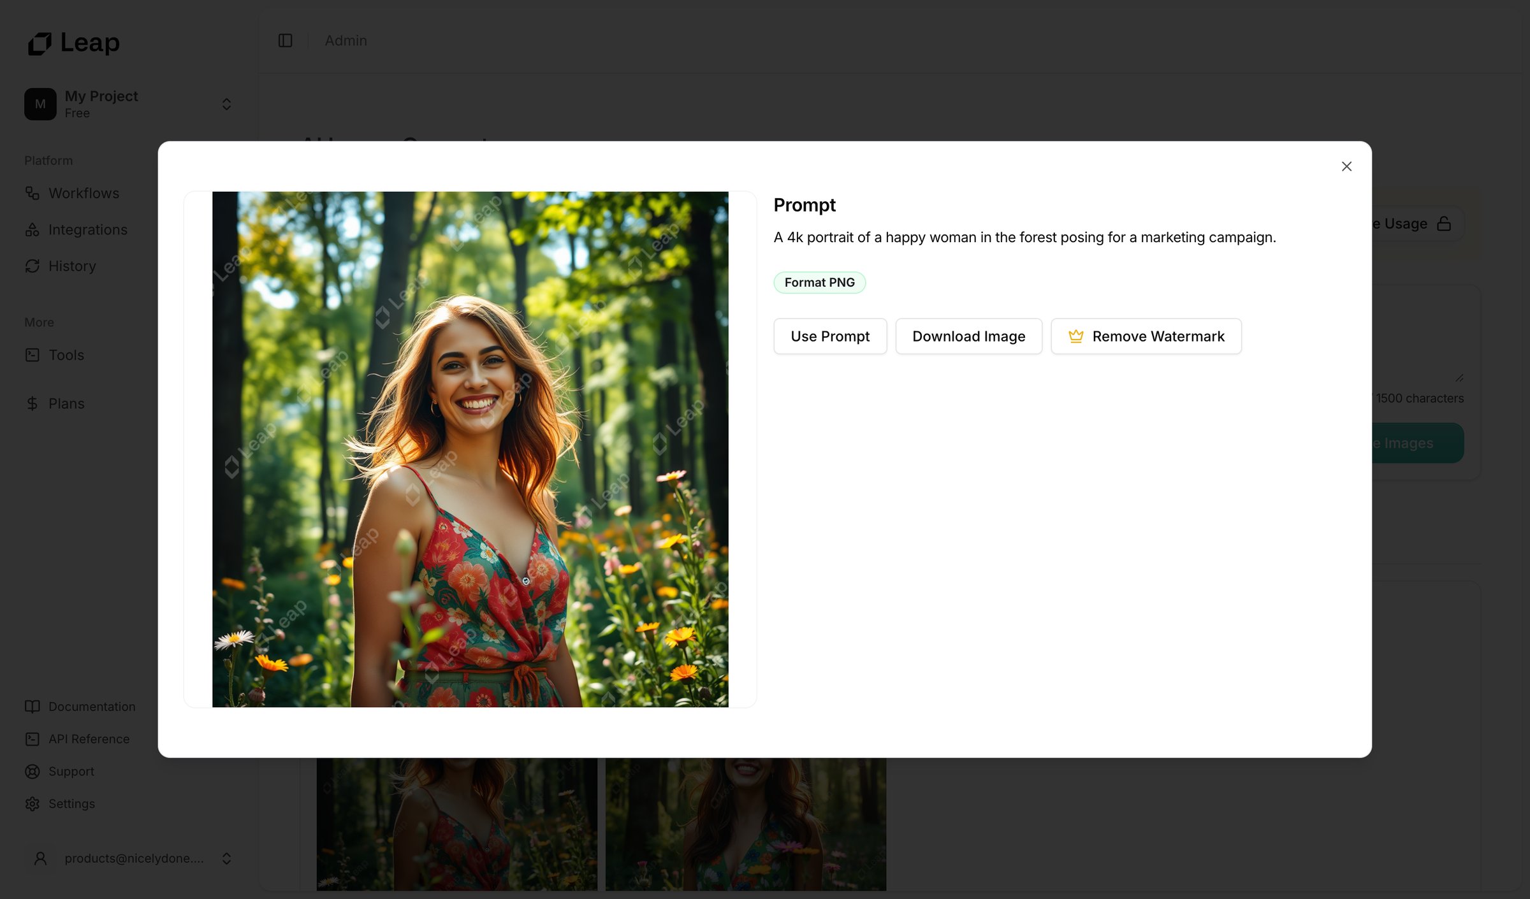Open Settings in the sidebar
The image size is (1530, 899).
pos(71,804)
